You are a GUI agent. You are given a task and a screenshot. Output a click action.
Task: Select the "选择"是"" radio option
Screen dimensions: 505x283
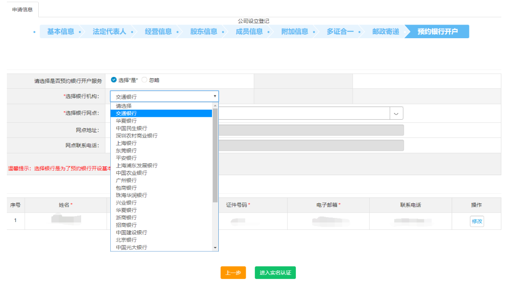point(113,80)
